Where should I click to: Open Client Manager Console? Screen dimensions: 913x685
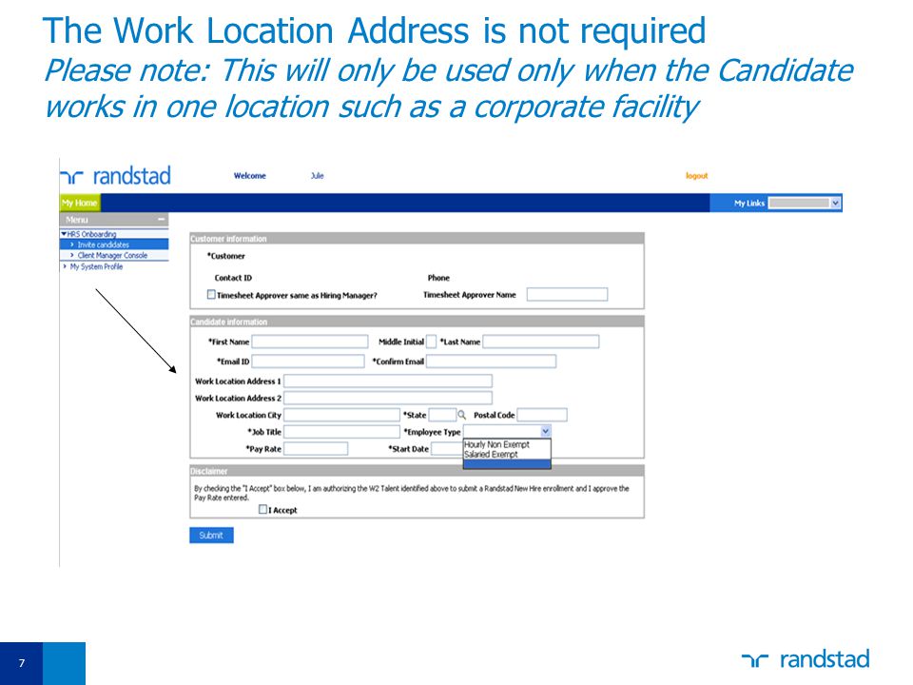pos(114,255)
